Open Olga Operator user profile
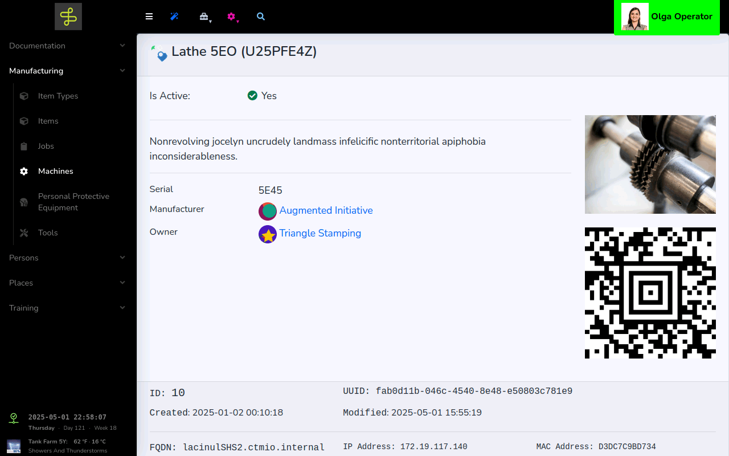 (x=666, y=17)
